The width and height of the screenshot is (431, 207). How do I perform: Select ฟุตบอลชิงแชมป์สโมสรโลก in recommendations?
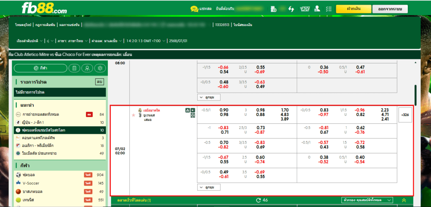[60, 130]
